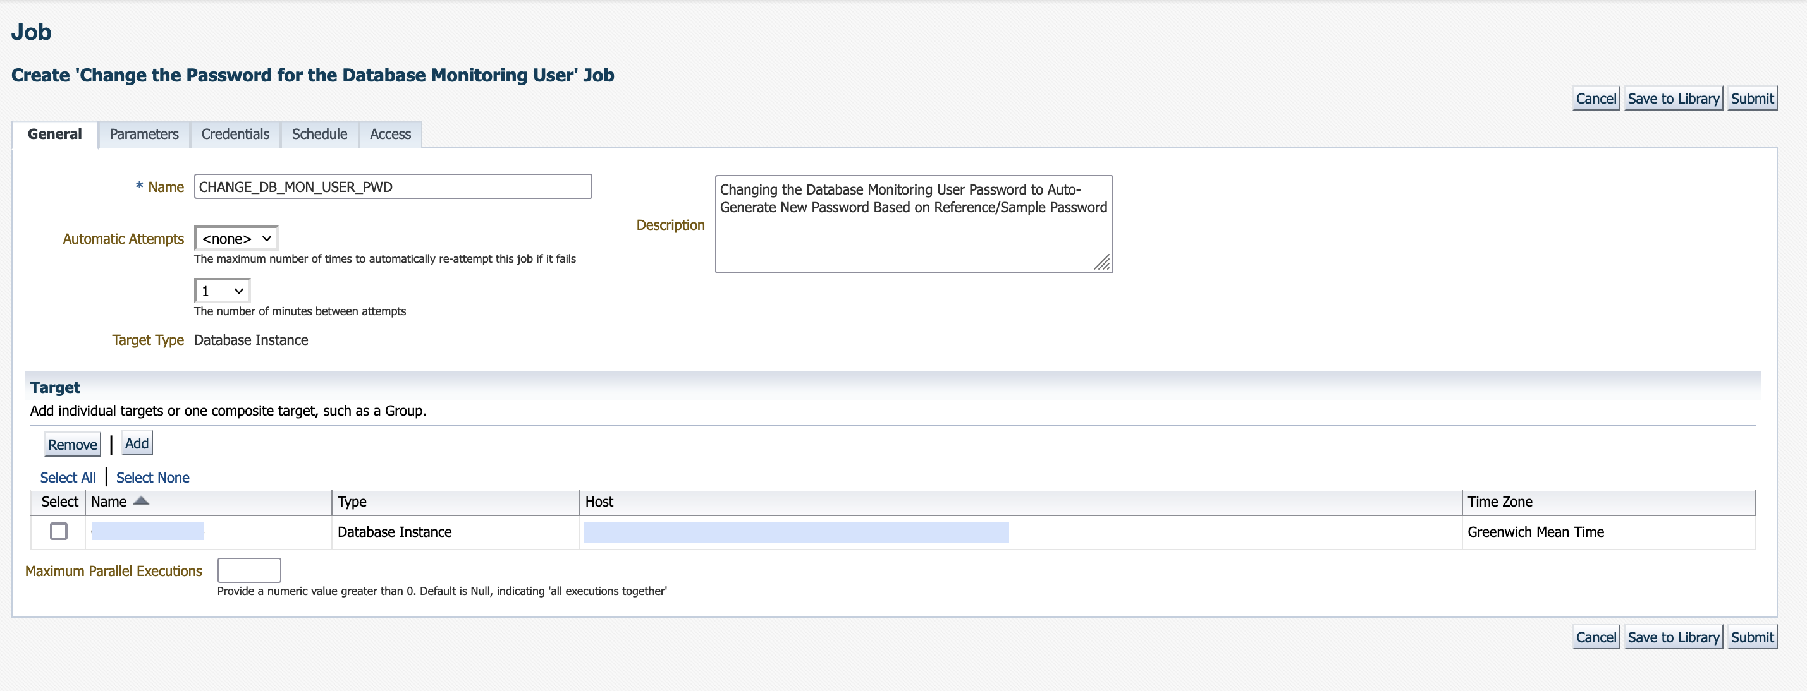Click the Maximum Parallel Executions field
Viewport: 1807px width, 691px height.
(x=249, y=570)
